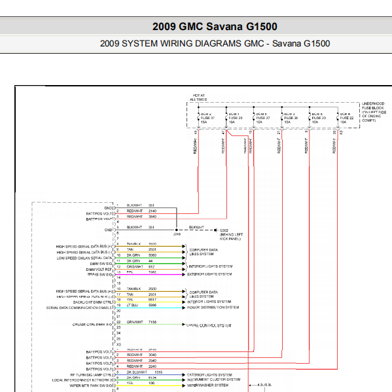Click the 'DIMM VOLT REF' pin label
The image size is (392, 392).
(x=99, y=270)
